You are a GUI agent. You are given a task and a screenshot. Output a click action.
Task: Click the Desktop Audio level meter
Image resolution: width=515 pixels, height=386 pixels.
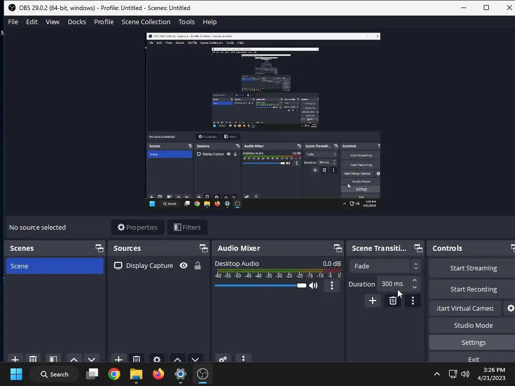(x=279, y=271)
